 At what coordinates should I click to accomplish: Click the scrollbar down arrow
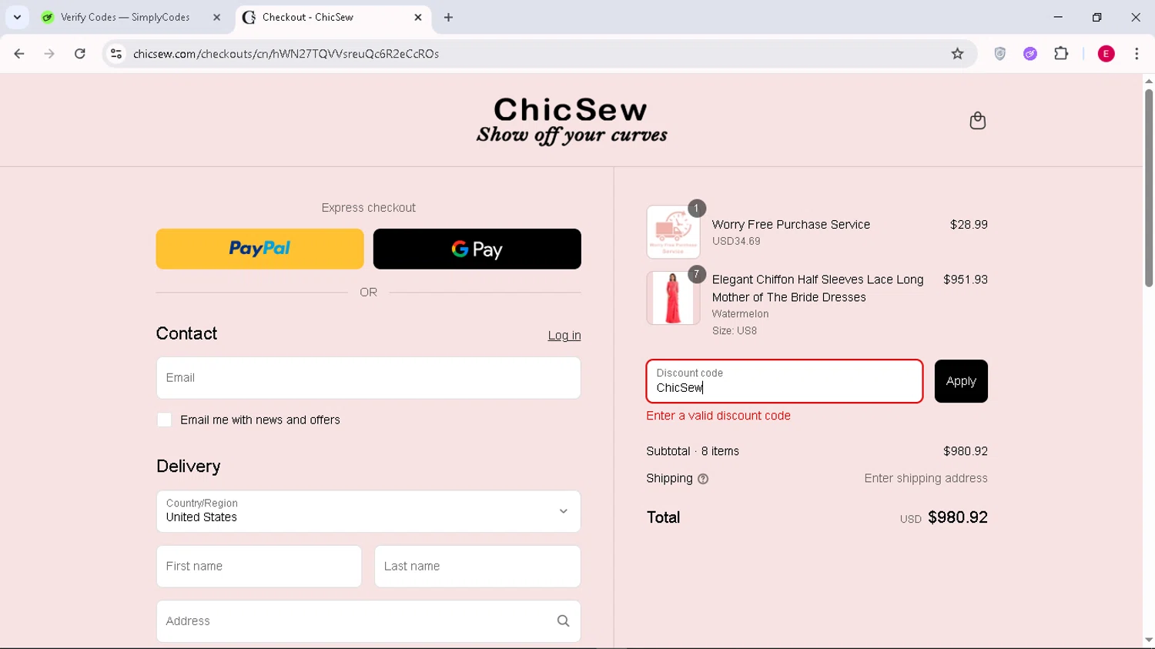pos(1149,641)
